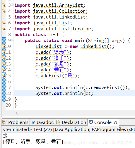
Task: Click the editor horizontal scroll left arrow
Action: [17, 113]
